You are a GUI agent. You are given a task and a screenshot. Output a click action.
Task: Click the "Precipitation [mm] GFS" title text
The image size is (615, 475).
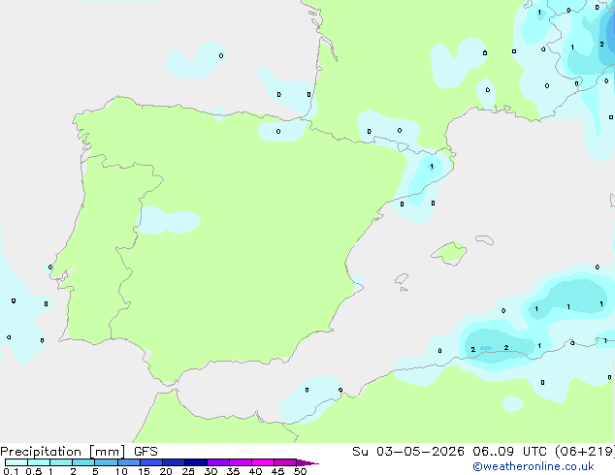tap(79, 452)
